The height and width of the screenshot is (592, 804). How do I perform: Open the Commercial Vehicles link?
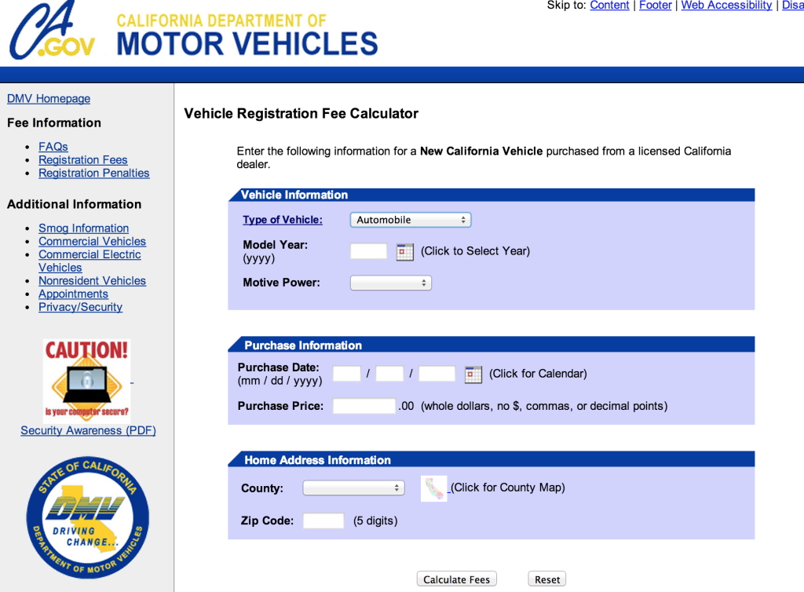(93, 241)
